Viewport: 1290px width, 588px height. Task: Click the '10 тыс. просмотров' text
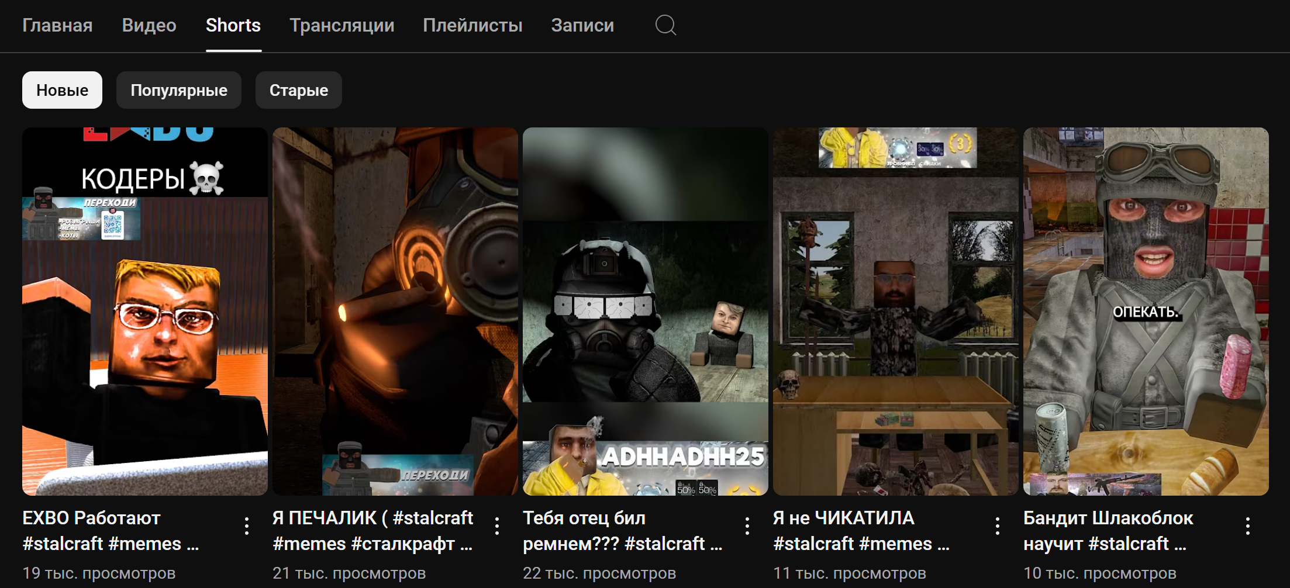[1100, 573]
